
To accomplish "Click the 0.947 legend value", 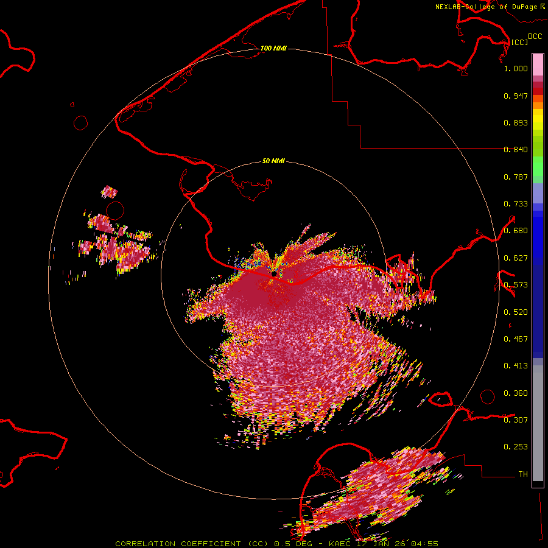I will pos(516,96).
